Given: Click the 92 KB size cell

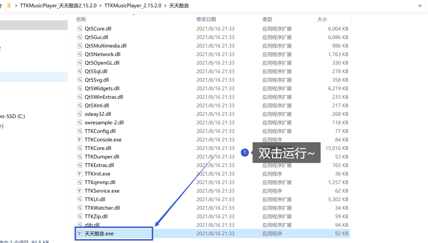Looking at the screenshot, I should click(342, 234).
